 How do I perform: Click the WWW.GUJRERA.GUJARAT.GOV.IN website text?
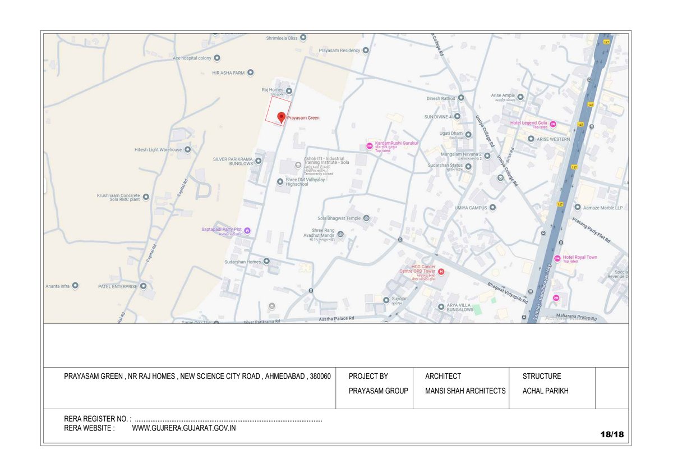(x=183, y=428)
